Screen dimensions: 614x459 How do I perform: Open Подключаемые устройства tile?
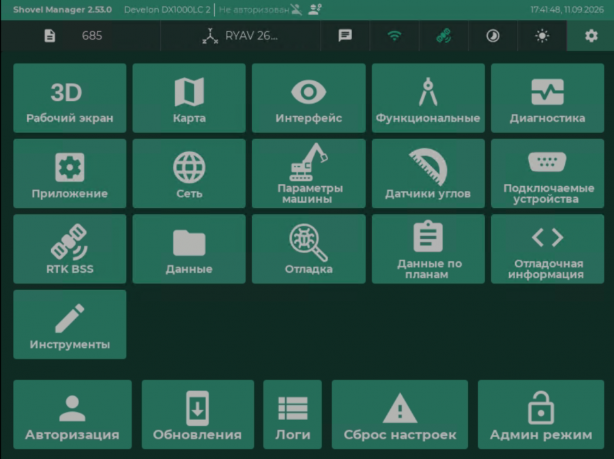click(547, 173)
